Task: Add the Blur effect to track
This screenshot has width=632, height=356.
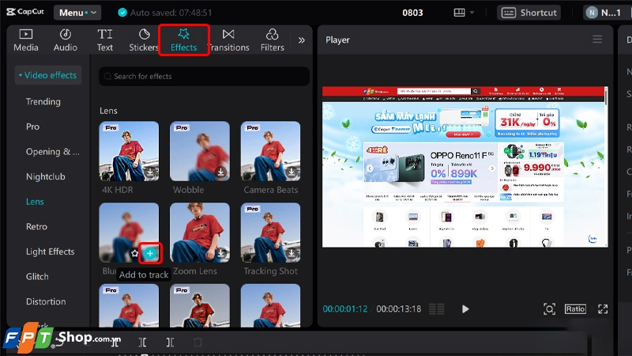Action: [150, 253]
